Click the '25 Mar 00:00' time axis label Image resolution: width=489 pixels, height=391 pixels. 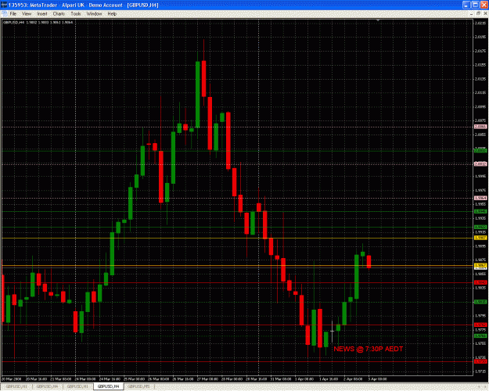click(134, 379)
